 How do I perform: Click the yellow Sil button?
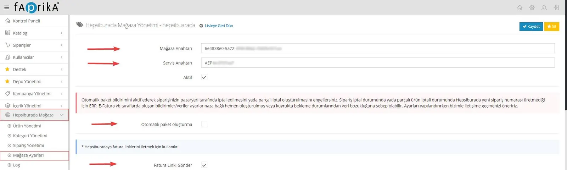[x=551, y=27]
